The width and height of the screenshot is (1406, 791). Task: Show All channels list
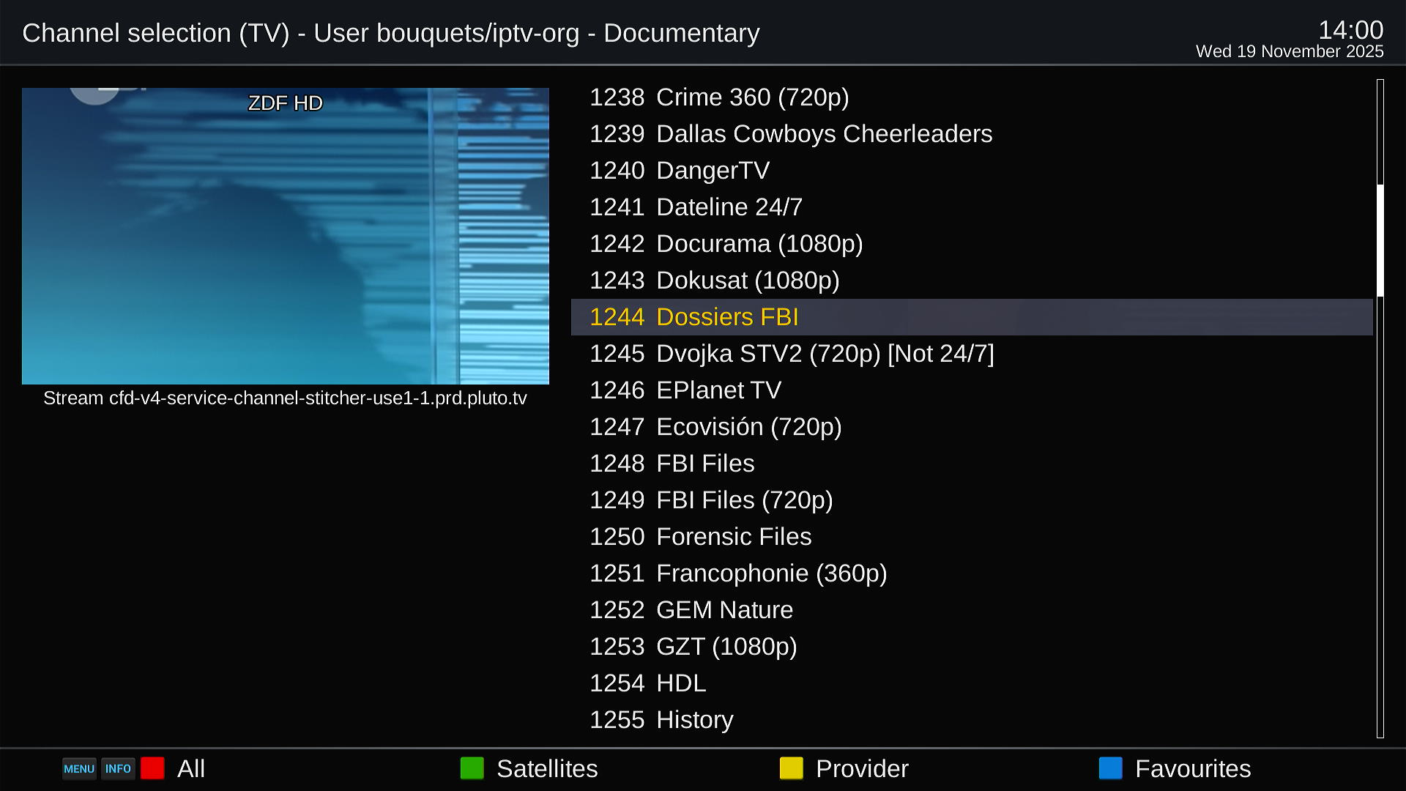[x=190, y=768]
